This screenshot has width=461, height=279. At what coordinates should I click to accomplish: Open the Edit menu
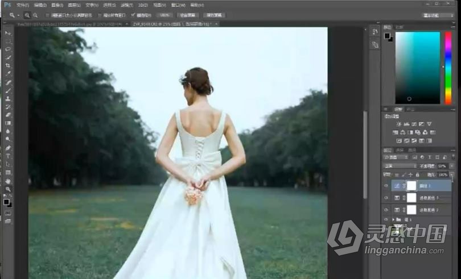[x=40, y=5]
